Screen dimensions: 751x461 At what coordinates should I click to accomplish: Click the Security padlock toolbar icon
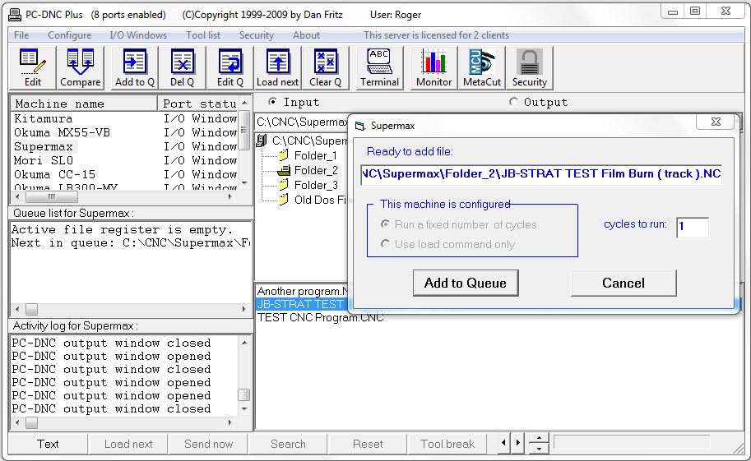click(530, 68)
